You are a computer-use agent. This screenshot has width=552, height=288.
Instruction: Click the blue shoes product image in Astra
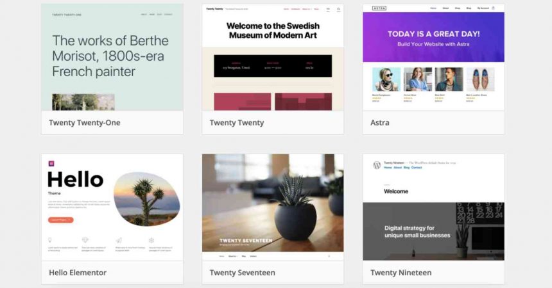[x=480, y=79]
